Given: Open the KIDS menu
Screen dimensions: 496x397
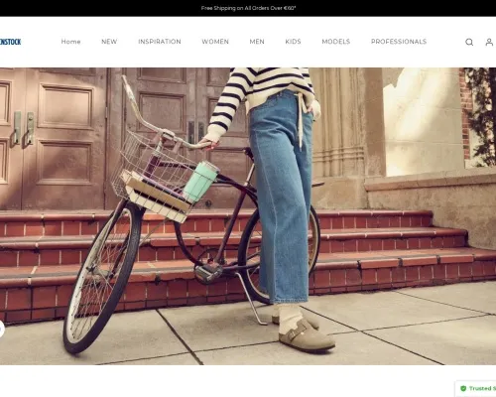Looking at the screenshot, I should tap(293, 42).
